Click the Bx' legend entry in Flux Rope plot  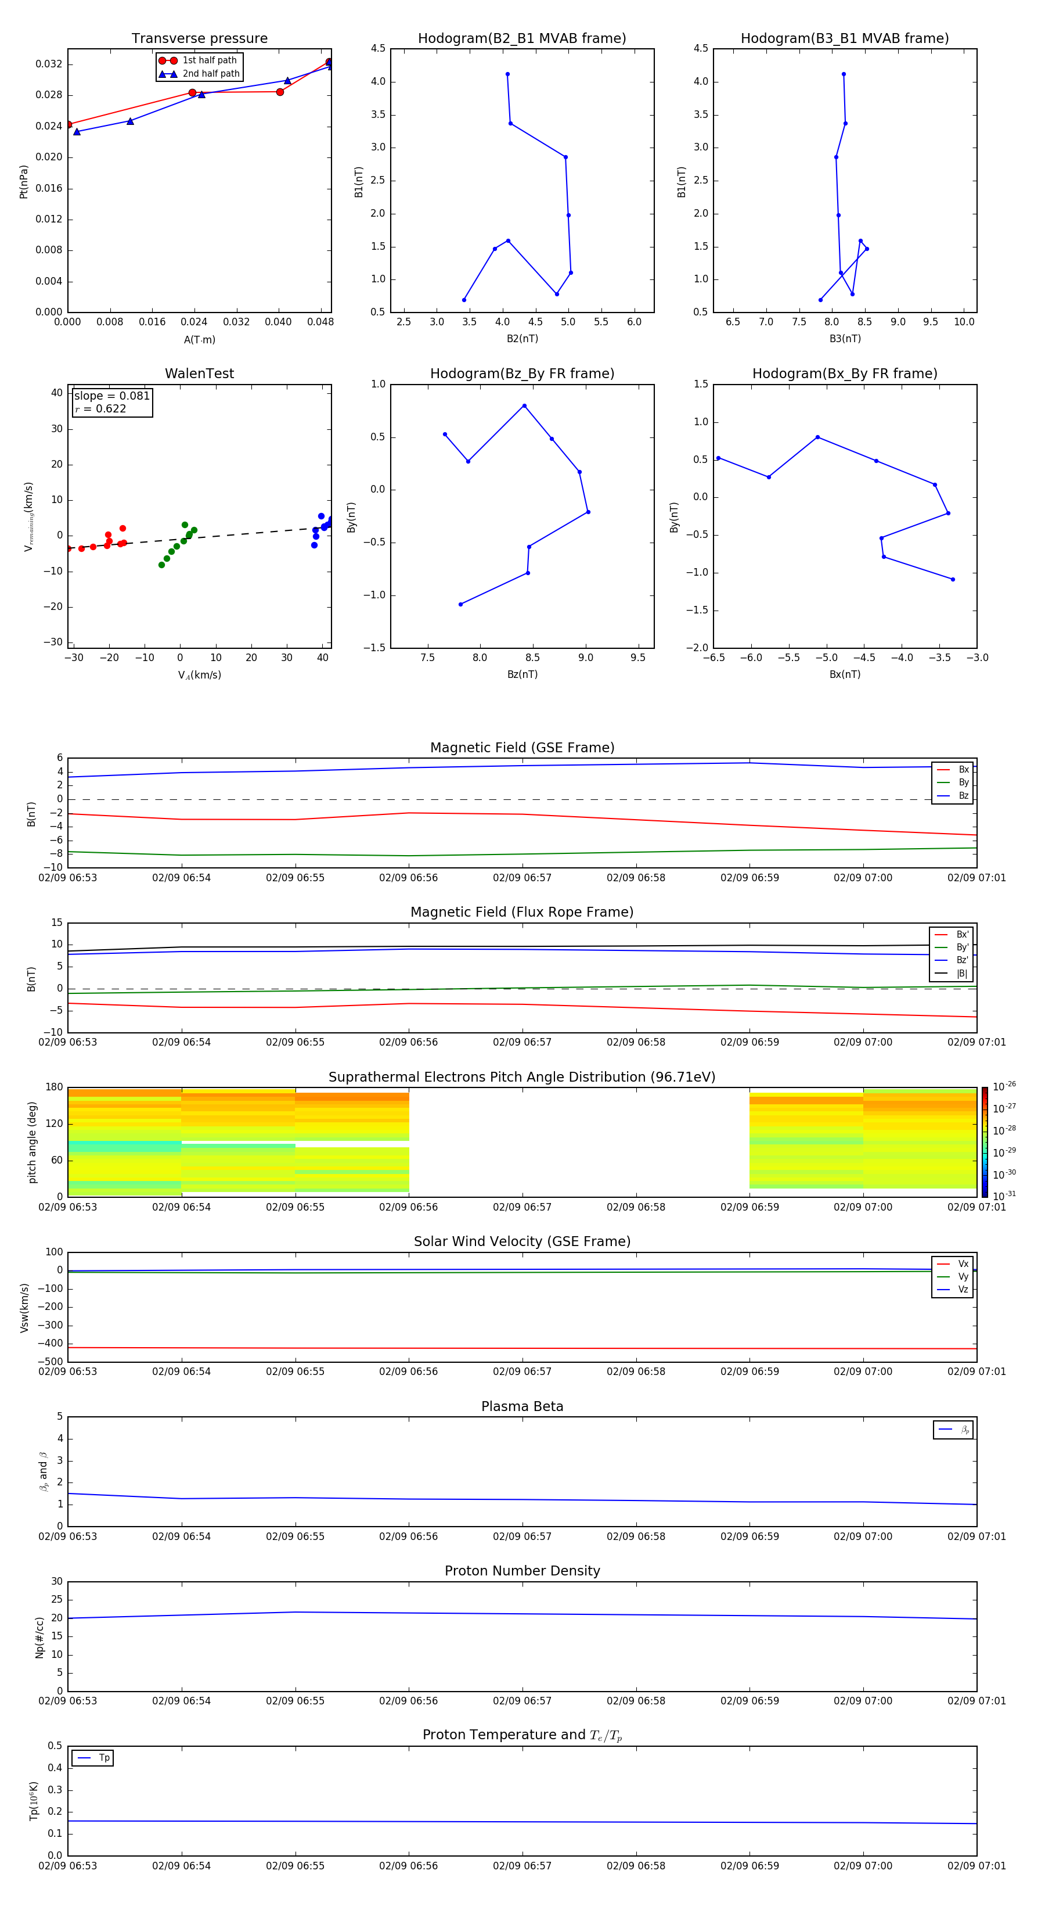(952, 935)
